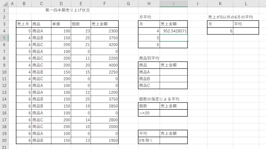Click empty 平均 cell L4
This screenshot has width=266, height=149.
[246, 31]
